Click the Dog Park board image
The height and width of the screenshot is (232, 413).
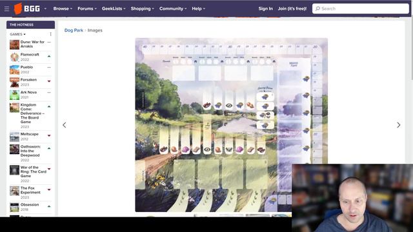[x=232, y=125]
